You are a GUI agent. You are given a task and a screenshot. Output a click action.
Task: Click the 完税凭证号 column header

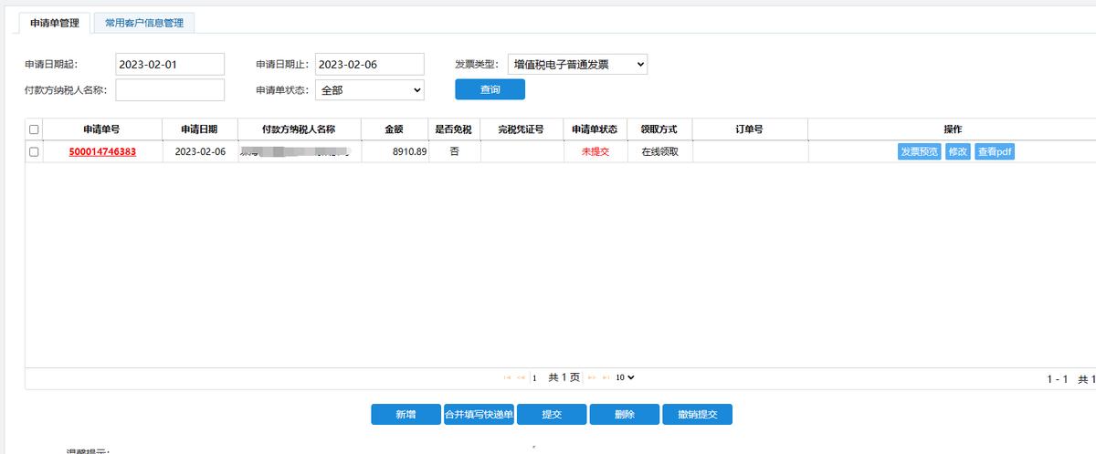522,129
